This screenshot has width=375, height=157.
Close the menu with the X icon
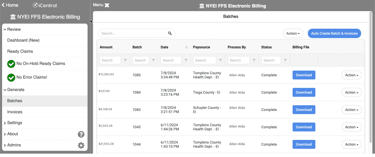coord(107,5)
